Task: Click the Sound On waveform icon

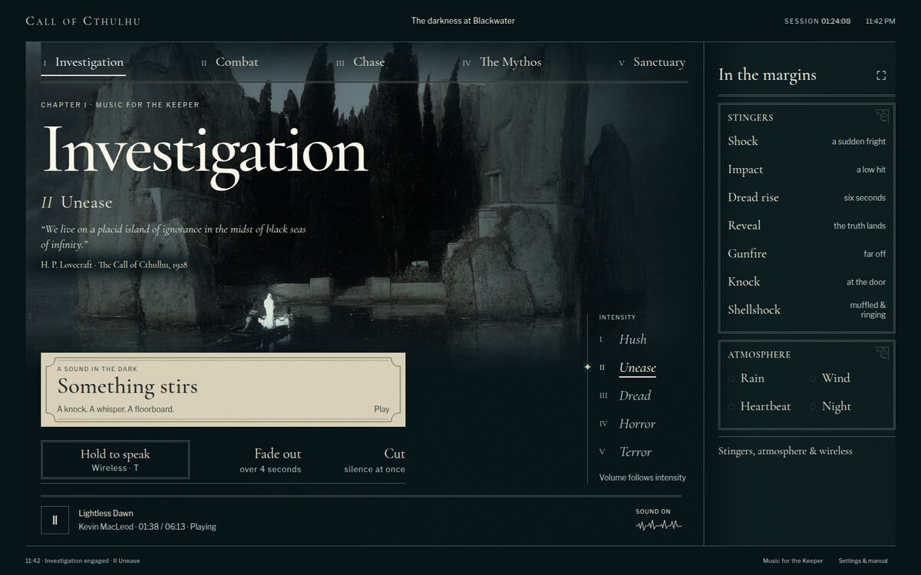Action: coord(659,525)
